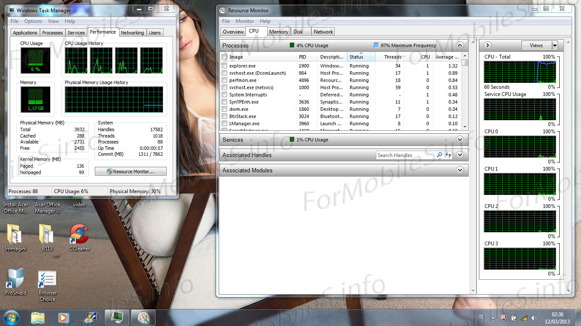This screenshot has width=581, height=326.
Task: Open Windows Media Player from the taskbar
Action: (x=63, y=317)
